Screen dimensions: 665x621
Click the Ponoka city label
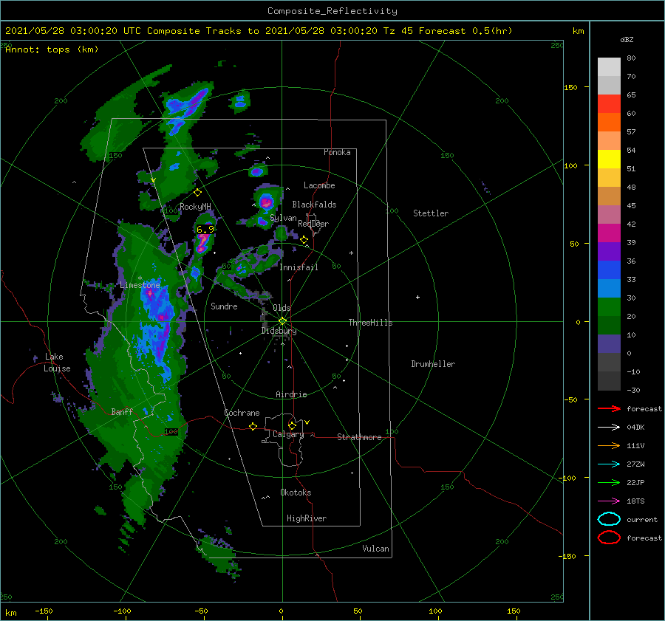click(x=337, y=152)
